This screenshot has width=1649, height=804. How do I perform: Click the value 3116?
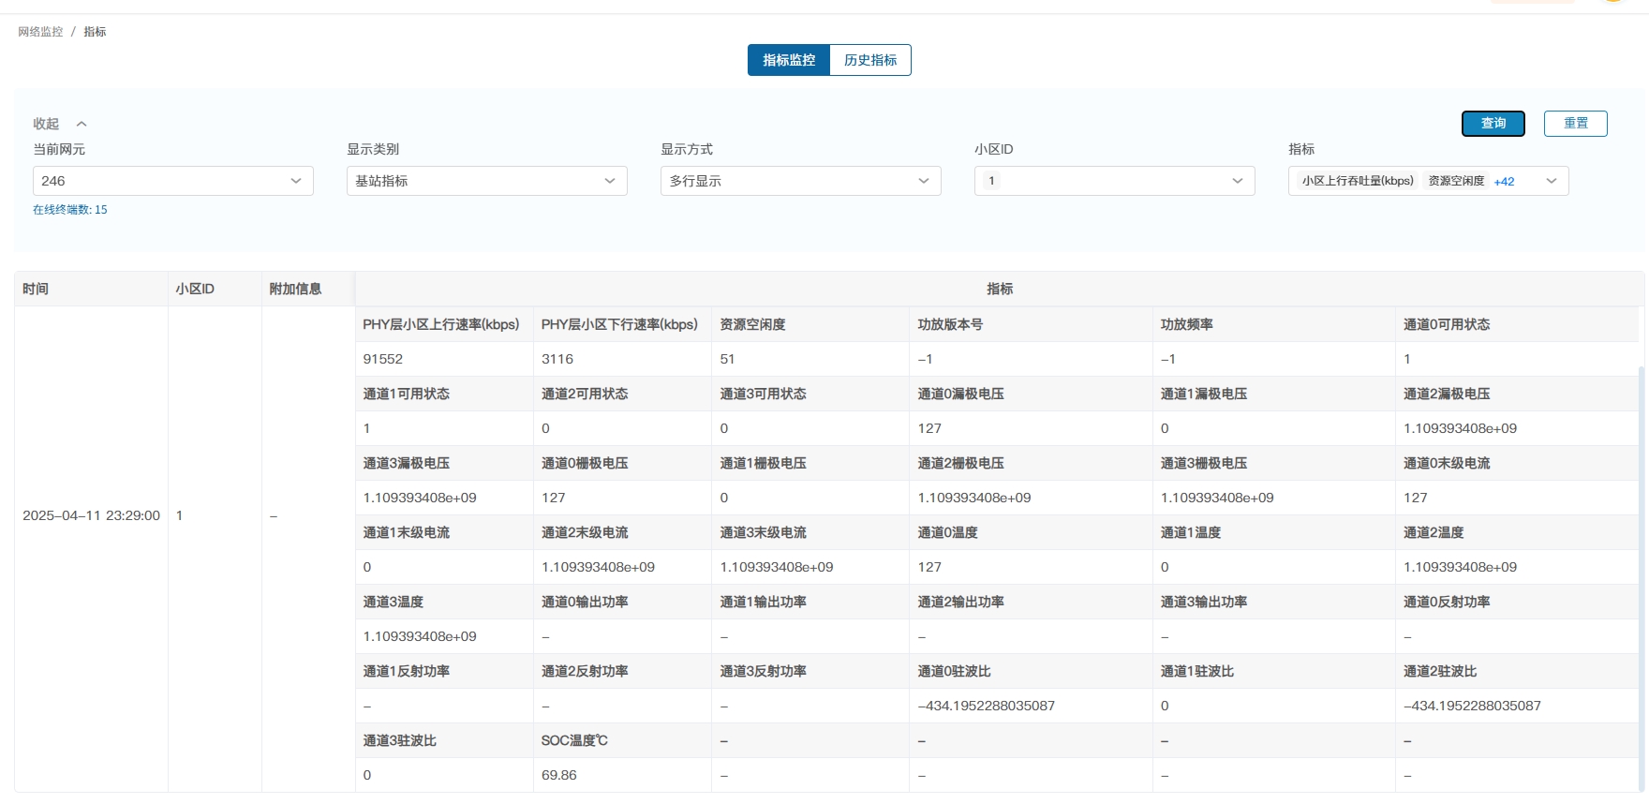click(557, 359)
